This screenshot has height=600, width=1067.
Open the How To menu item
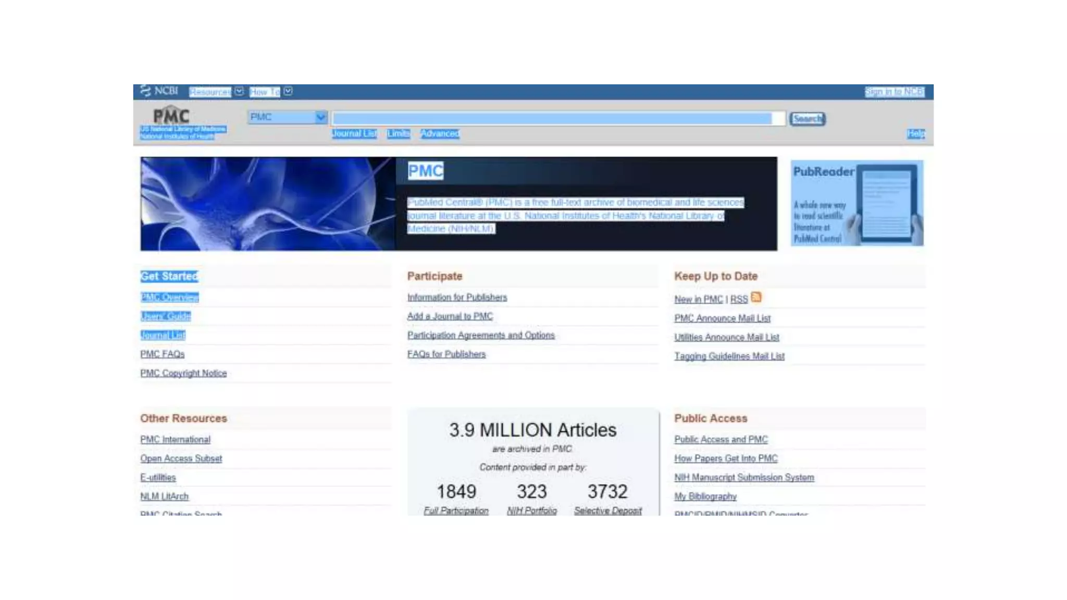(x=265, y=92)
